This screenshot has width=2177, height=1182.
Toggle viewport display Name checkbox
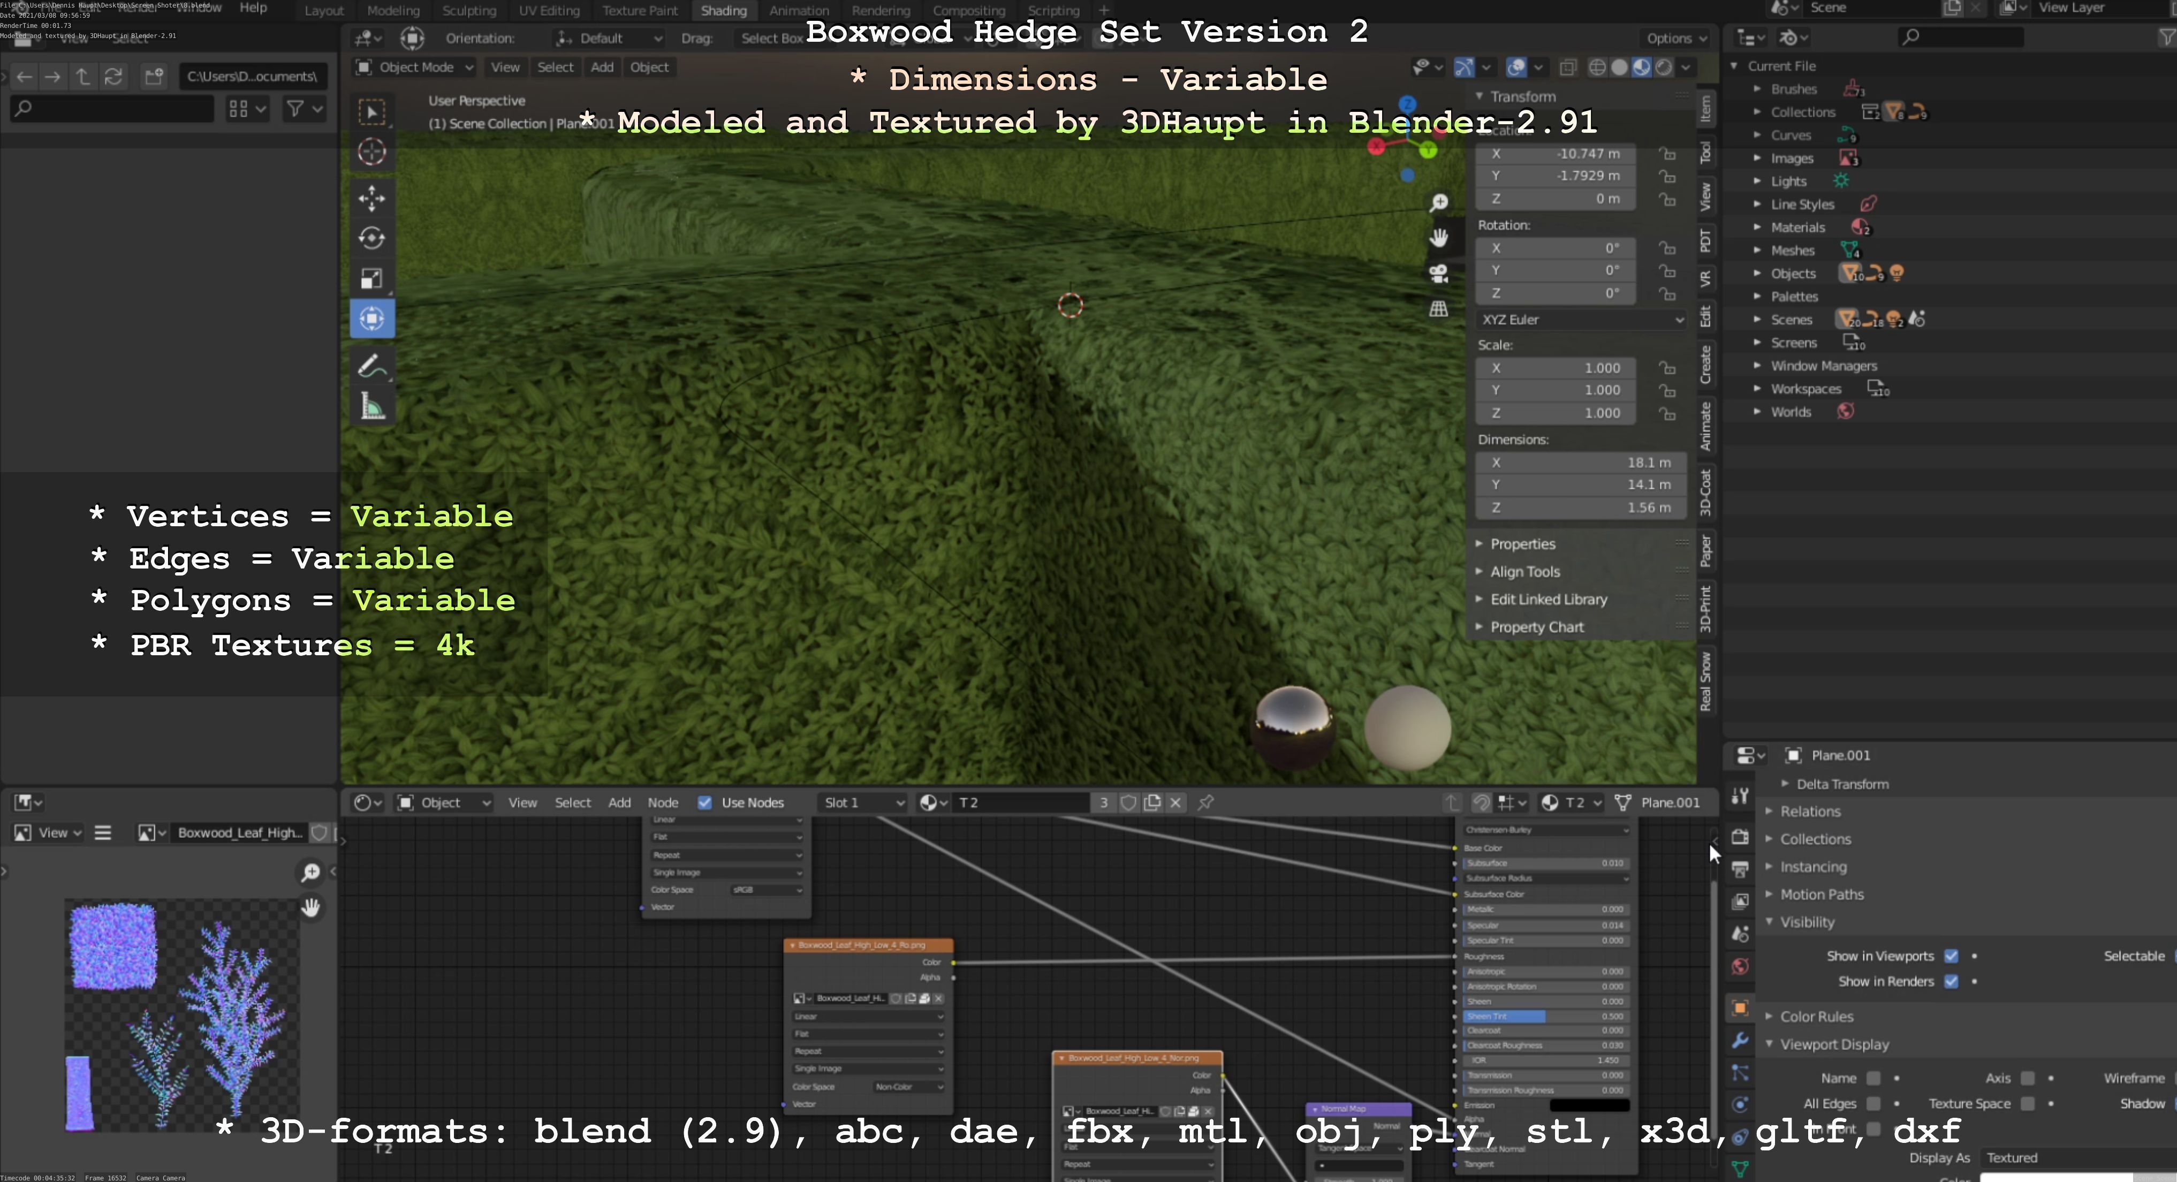point(1873,1078)
